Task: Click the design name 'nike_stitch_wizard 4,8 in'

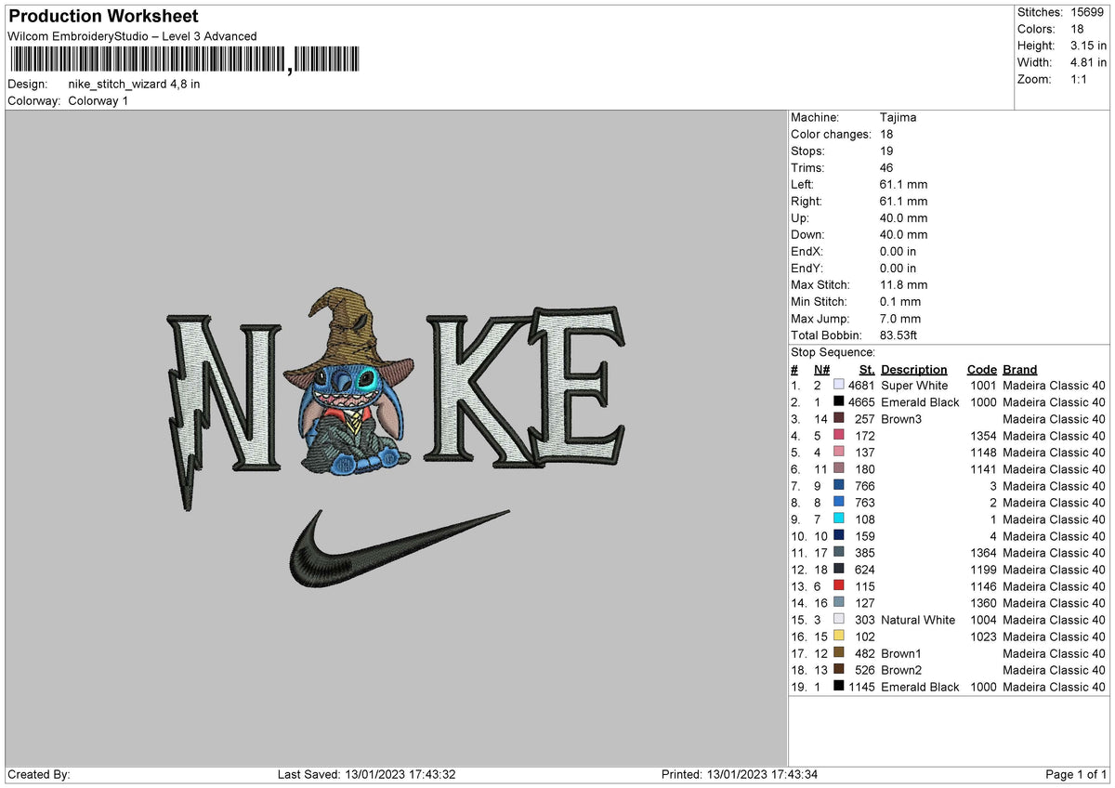Action: 134,84
